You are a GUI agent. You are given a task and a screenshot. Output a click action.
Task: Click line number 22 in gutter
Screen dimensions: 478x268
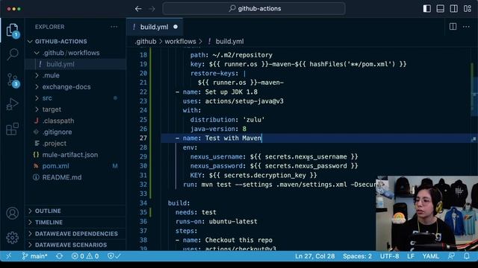click(x=143, y=92)
